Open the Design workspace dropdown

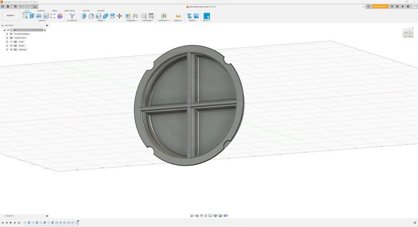pos(10,16)
